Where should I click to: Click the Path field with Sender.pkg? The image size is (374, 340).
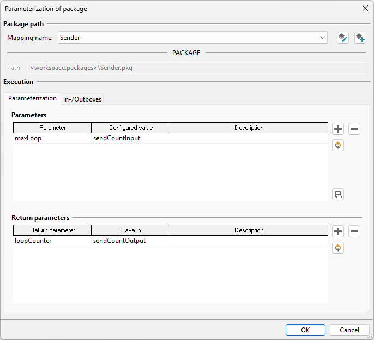196,68
